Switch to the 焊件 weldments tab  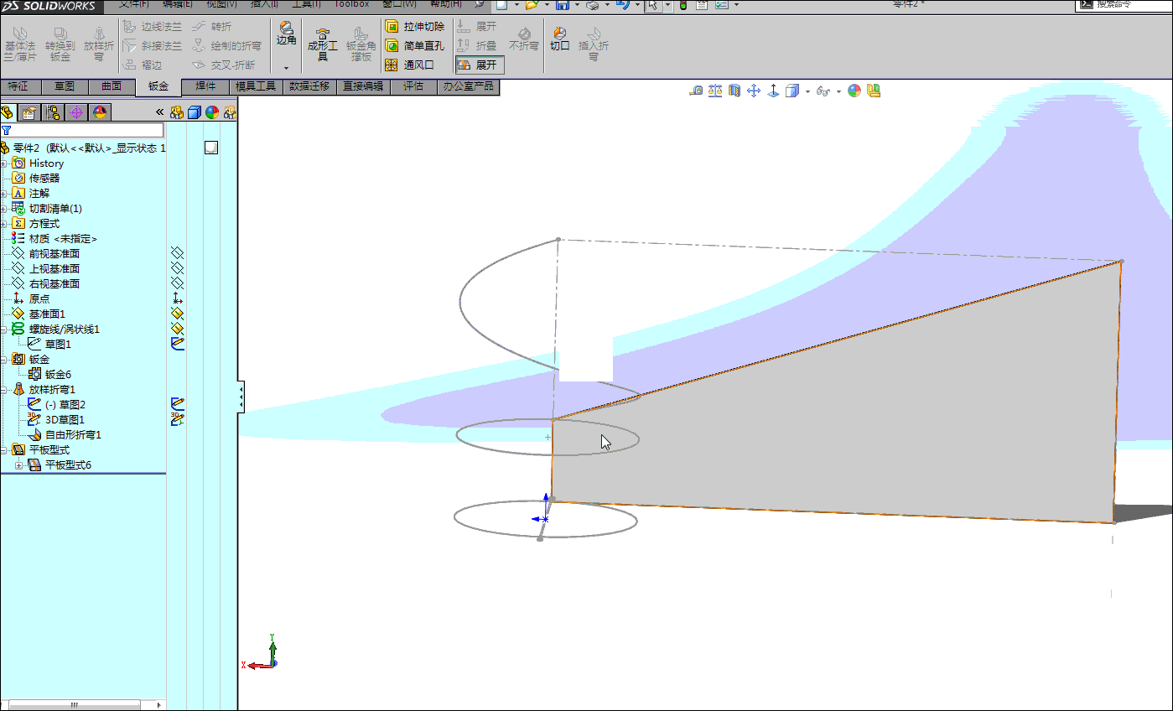(205, 86)
